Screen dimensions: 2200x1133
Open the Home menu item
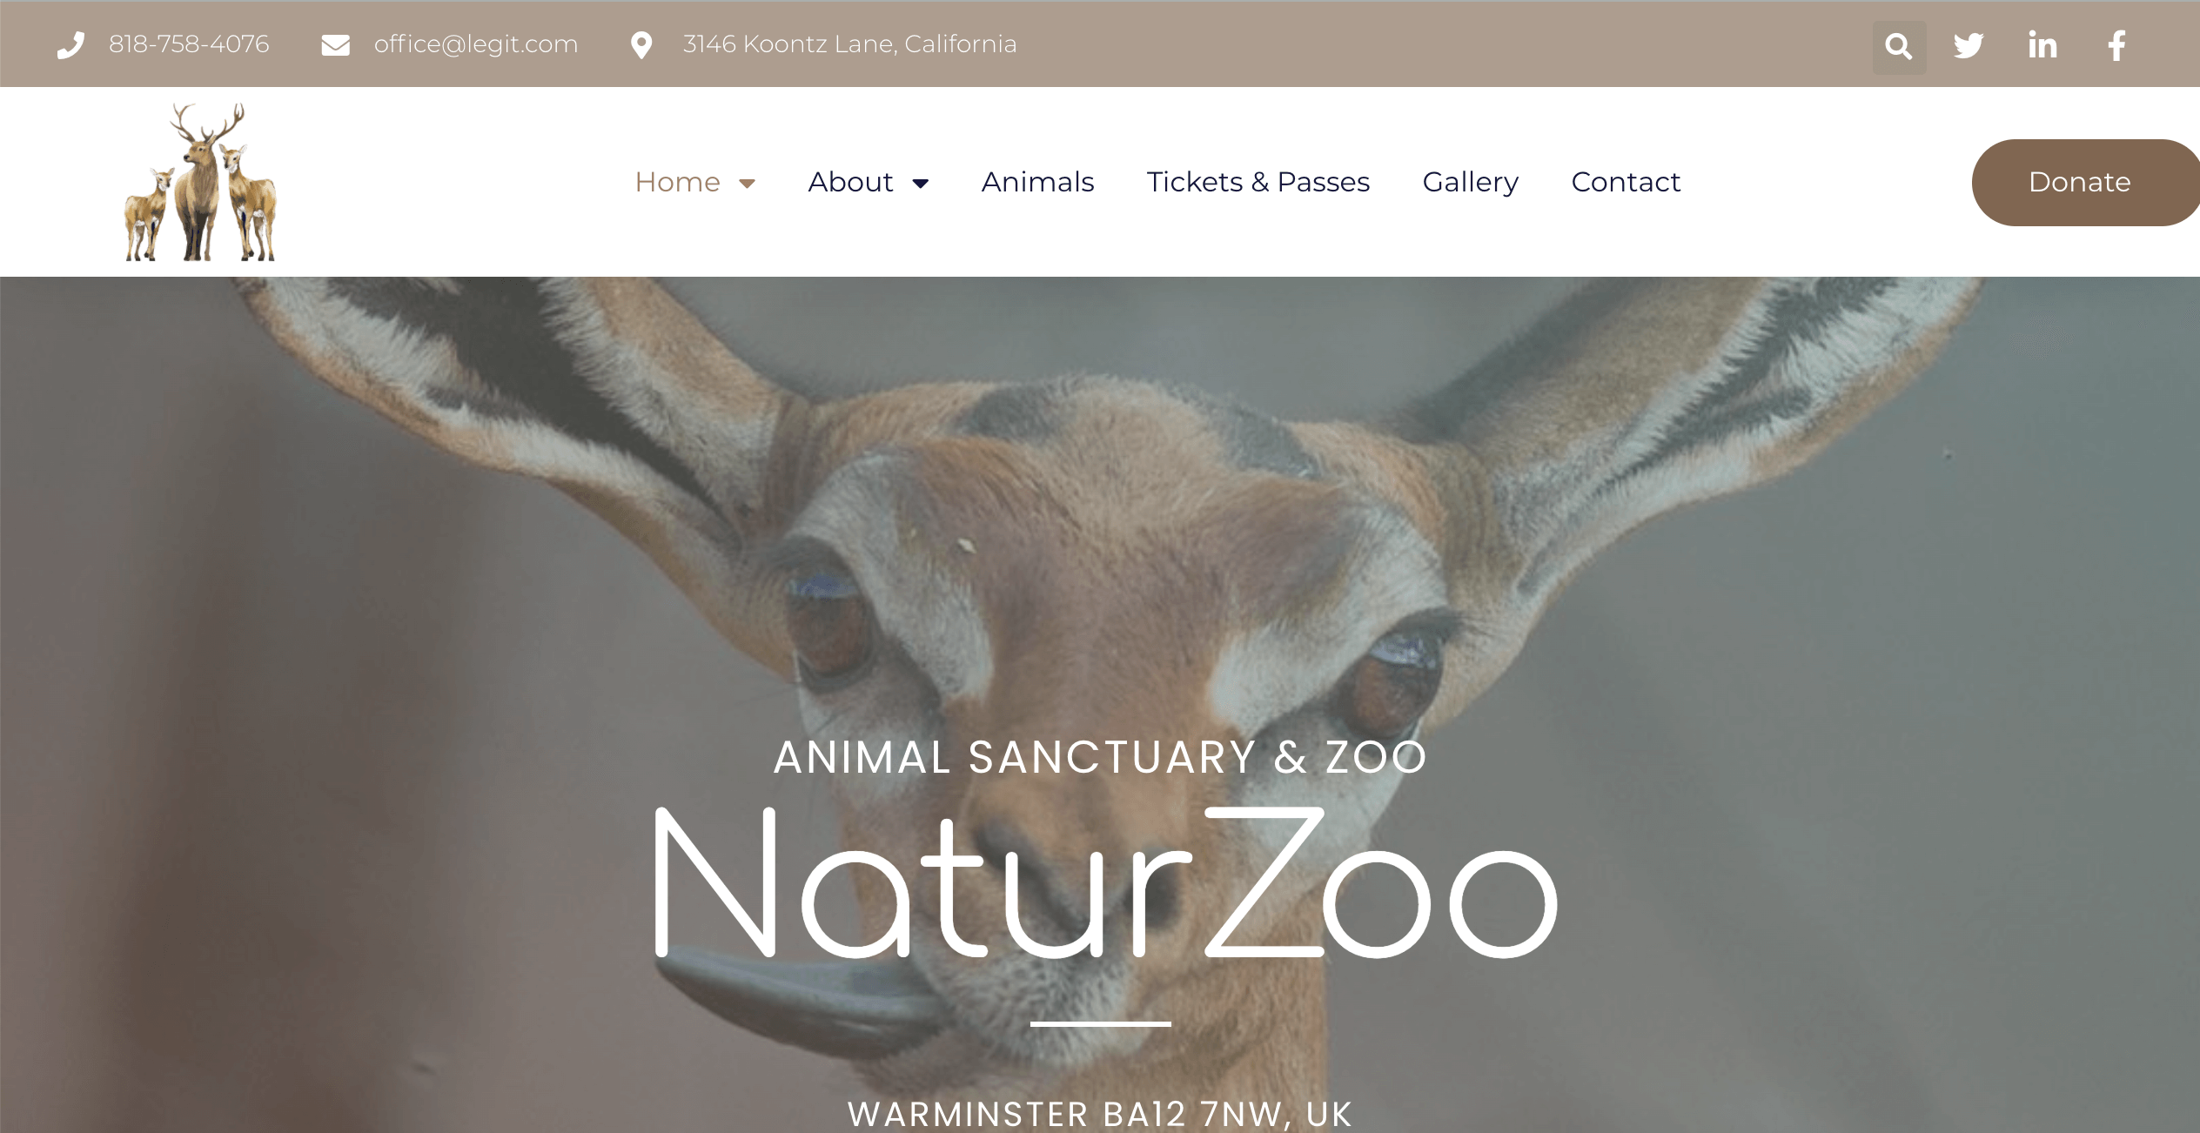pos(677,182)
